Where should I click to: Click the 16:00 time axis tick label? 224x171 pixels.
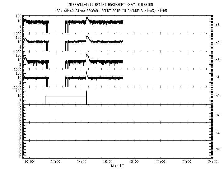[108, 162]
